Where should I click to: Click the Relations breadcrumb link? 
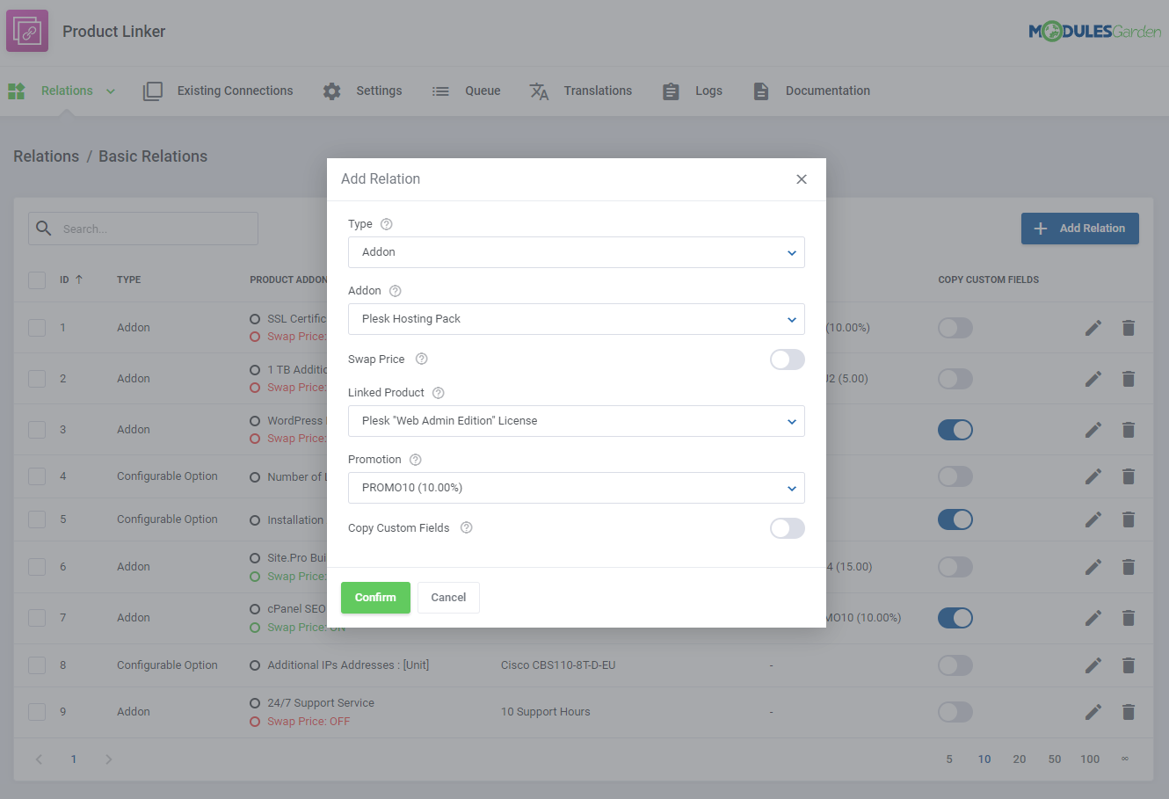[x=47, y=156]
